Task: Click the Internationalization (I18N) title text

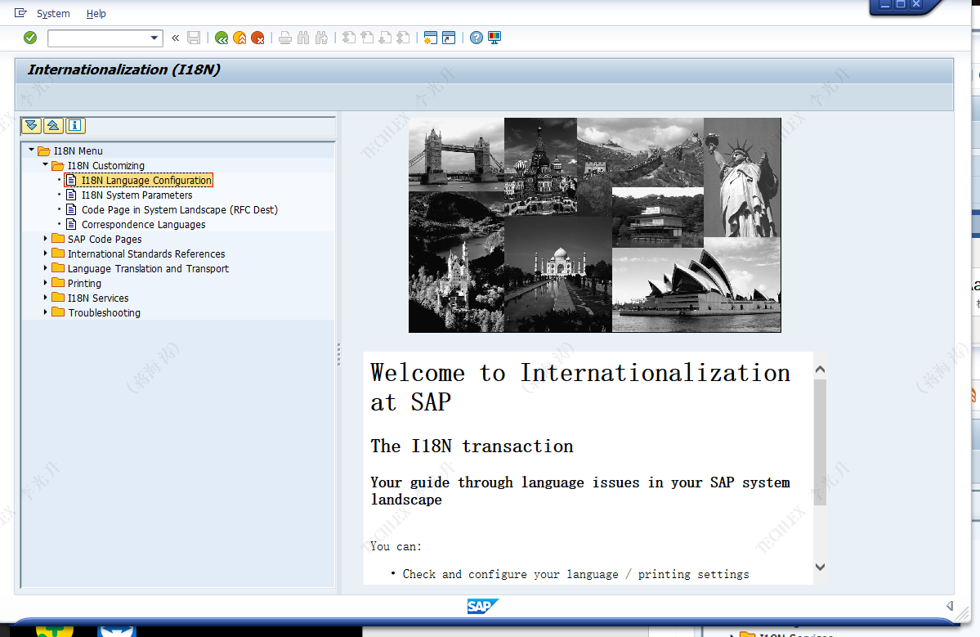Action: (123, 70)
